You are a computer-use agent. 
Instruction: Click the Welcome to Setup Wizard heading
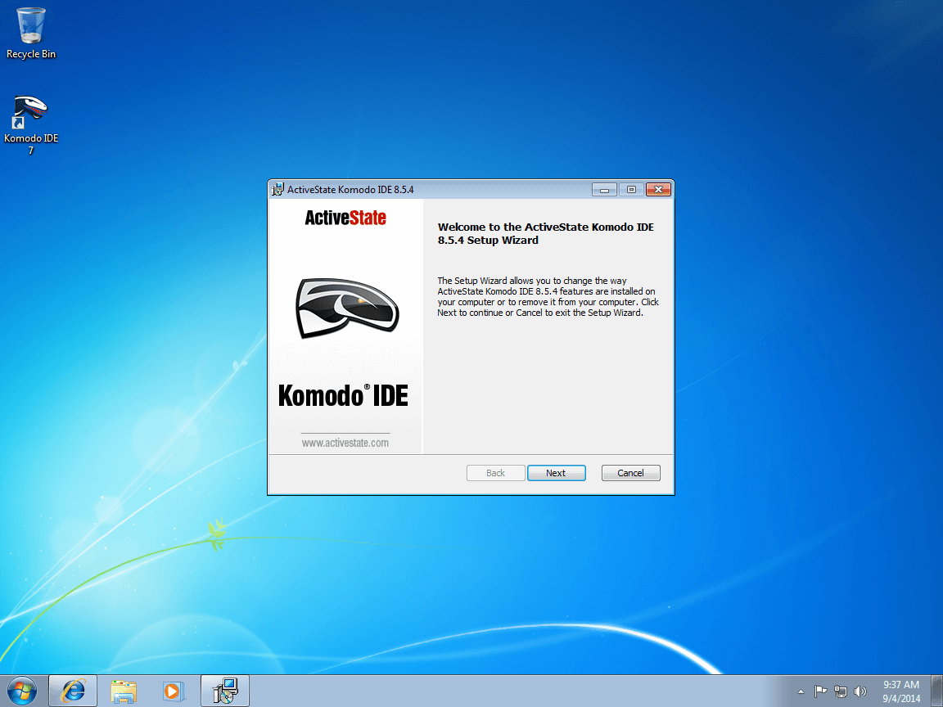[545, 233]
